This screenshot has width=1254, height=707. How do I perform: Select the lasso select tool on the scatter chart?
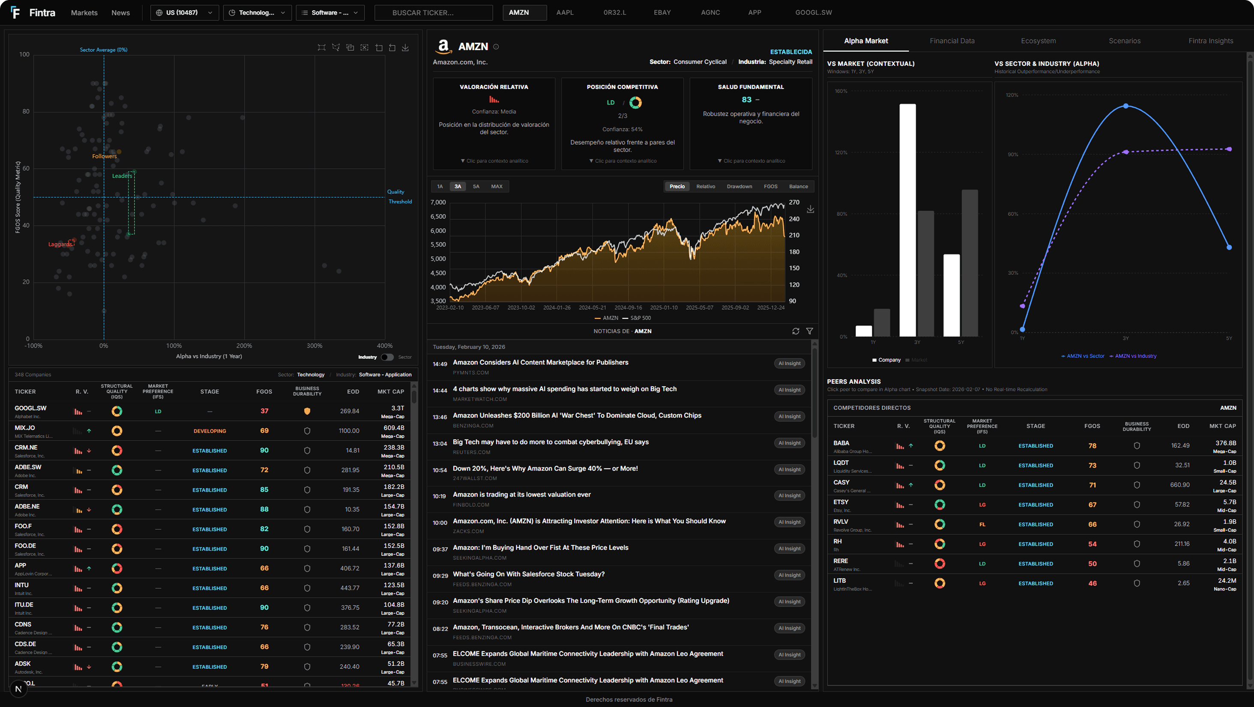tap(336, 47)
